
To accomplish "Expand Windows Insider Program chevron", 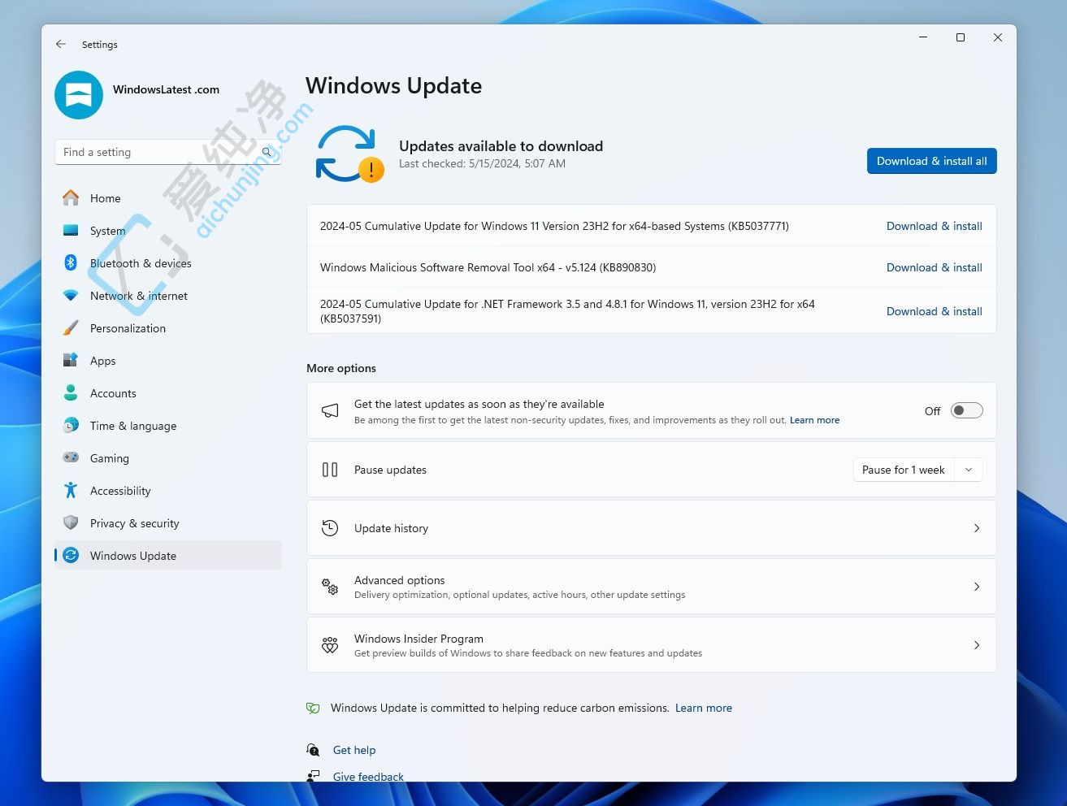I will (977, 645).
